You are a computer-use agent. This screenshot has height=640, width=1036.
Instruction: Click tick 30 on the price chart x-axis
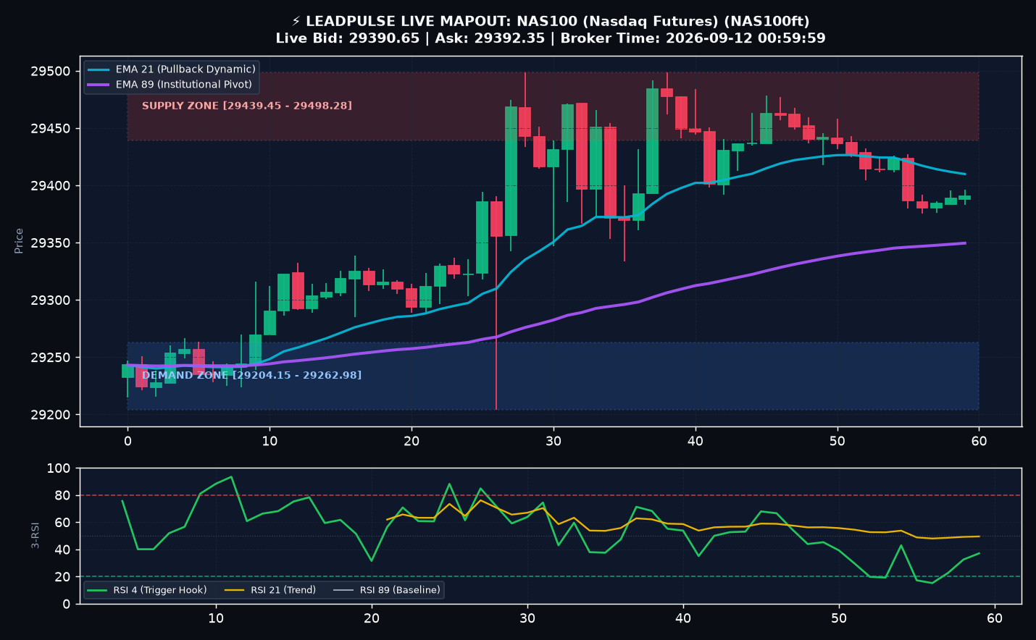click(x=553, y=441)
